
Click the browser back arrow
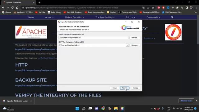pyautogui.click(x=3, y=7)
